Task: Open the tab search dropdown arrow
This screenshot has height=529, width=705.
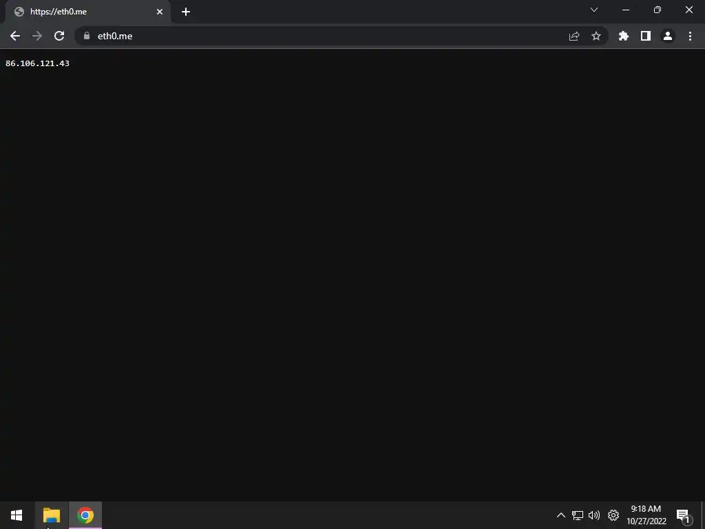Action: [x=594, y=10]
